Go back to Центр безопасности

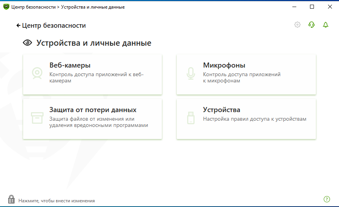51,25
